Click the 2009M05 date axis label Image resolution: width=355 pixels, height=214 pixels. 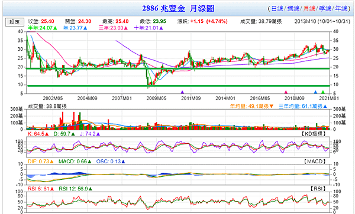click(x=156, y=98)
